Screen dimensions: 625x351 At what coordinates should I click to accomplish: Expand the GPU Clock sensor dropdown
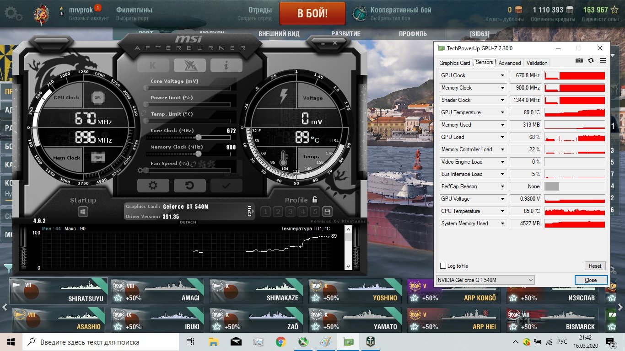502,75
